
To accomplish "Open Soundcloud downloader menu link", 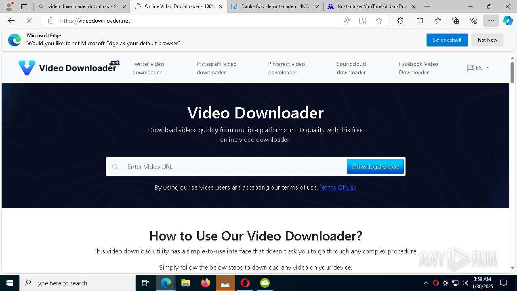I will coord(351,68).
